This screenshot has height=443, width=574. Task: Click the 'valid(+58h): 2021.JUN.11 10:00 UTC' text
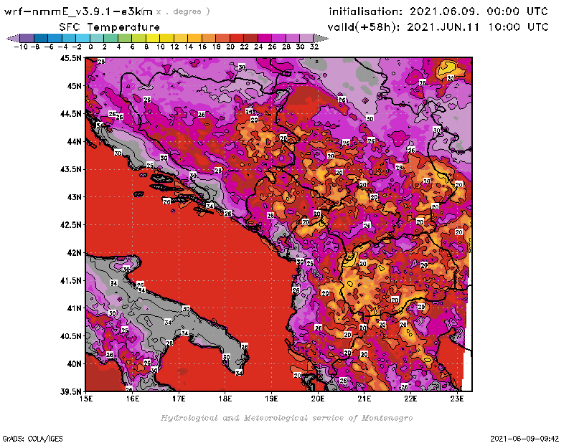pyautogui.click(x=438, y=27)
